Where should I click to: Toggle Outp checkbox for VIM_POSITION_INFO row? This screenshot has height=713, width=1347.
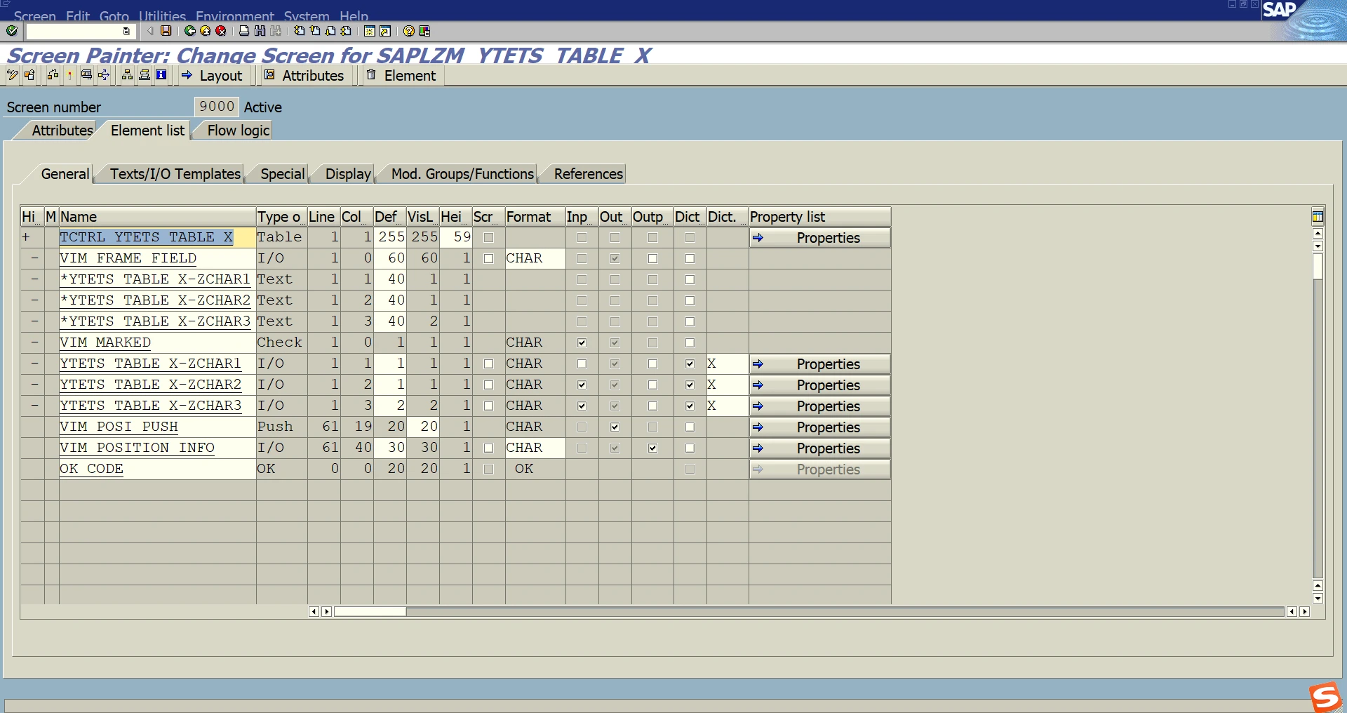pyautogui.click(x=652, y=448)
